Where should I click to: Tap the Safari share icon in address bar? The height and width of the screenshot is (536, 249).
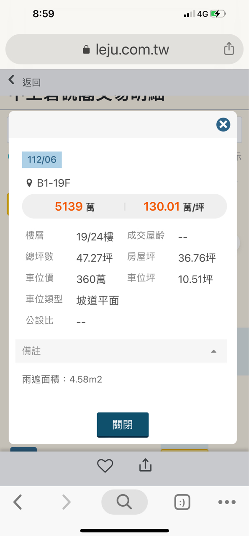pos(229,49)
